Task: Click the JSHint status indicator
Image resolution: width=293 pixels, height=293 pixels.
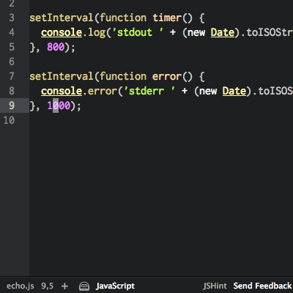Action: 215,286
